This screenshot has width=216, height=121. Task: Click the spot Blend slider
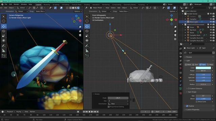click(x=203, y=98)
